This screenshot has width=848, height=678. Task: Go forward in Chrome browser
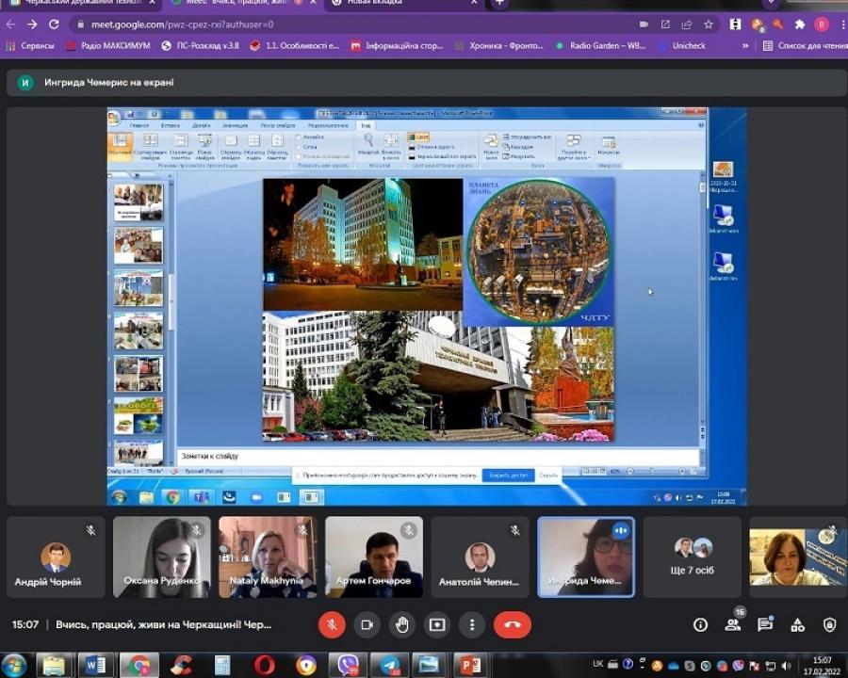tap(32, 24)
